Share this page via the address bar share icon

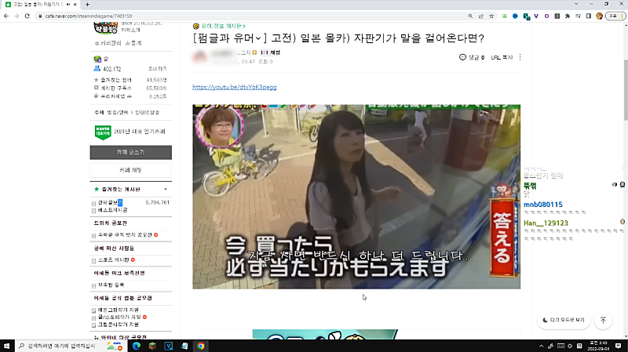pyautogui.click(x=481, y=16)
